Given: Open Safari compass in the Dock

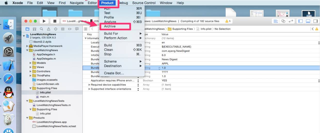Looking at the screenshot, I should pyautogui.click(x=8, y=79).
